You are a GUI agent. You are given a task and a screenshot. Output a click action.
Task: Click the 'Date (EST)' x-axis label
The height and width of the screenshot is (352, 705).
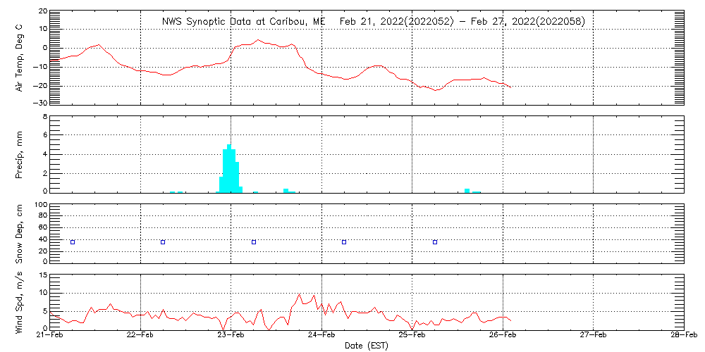click(367, 346)
